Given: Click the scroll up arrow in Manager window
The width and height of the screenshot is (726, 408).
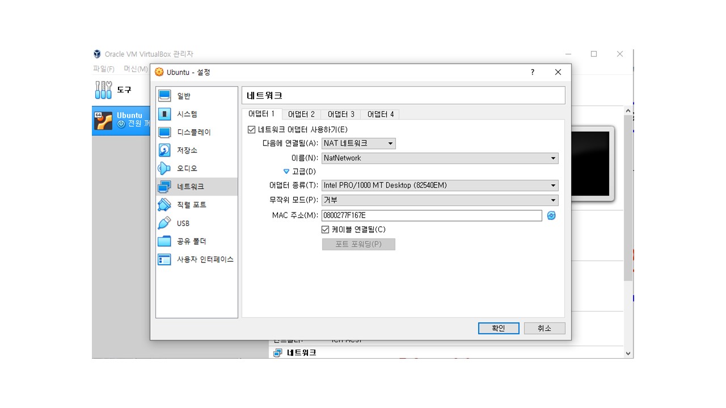Looking at the screenshot, I should coord(628,111).
